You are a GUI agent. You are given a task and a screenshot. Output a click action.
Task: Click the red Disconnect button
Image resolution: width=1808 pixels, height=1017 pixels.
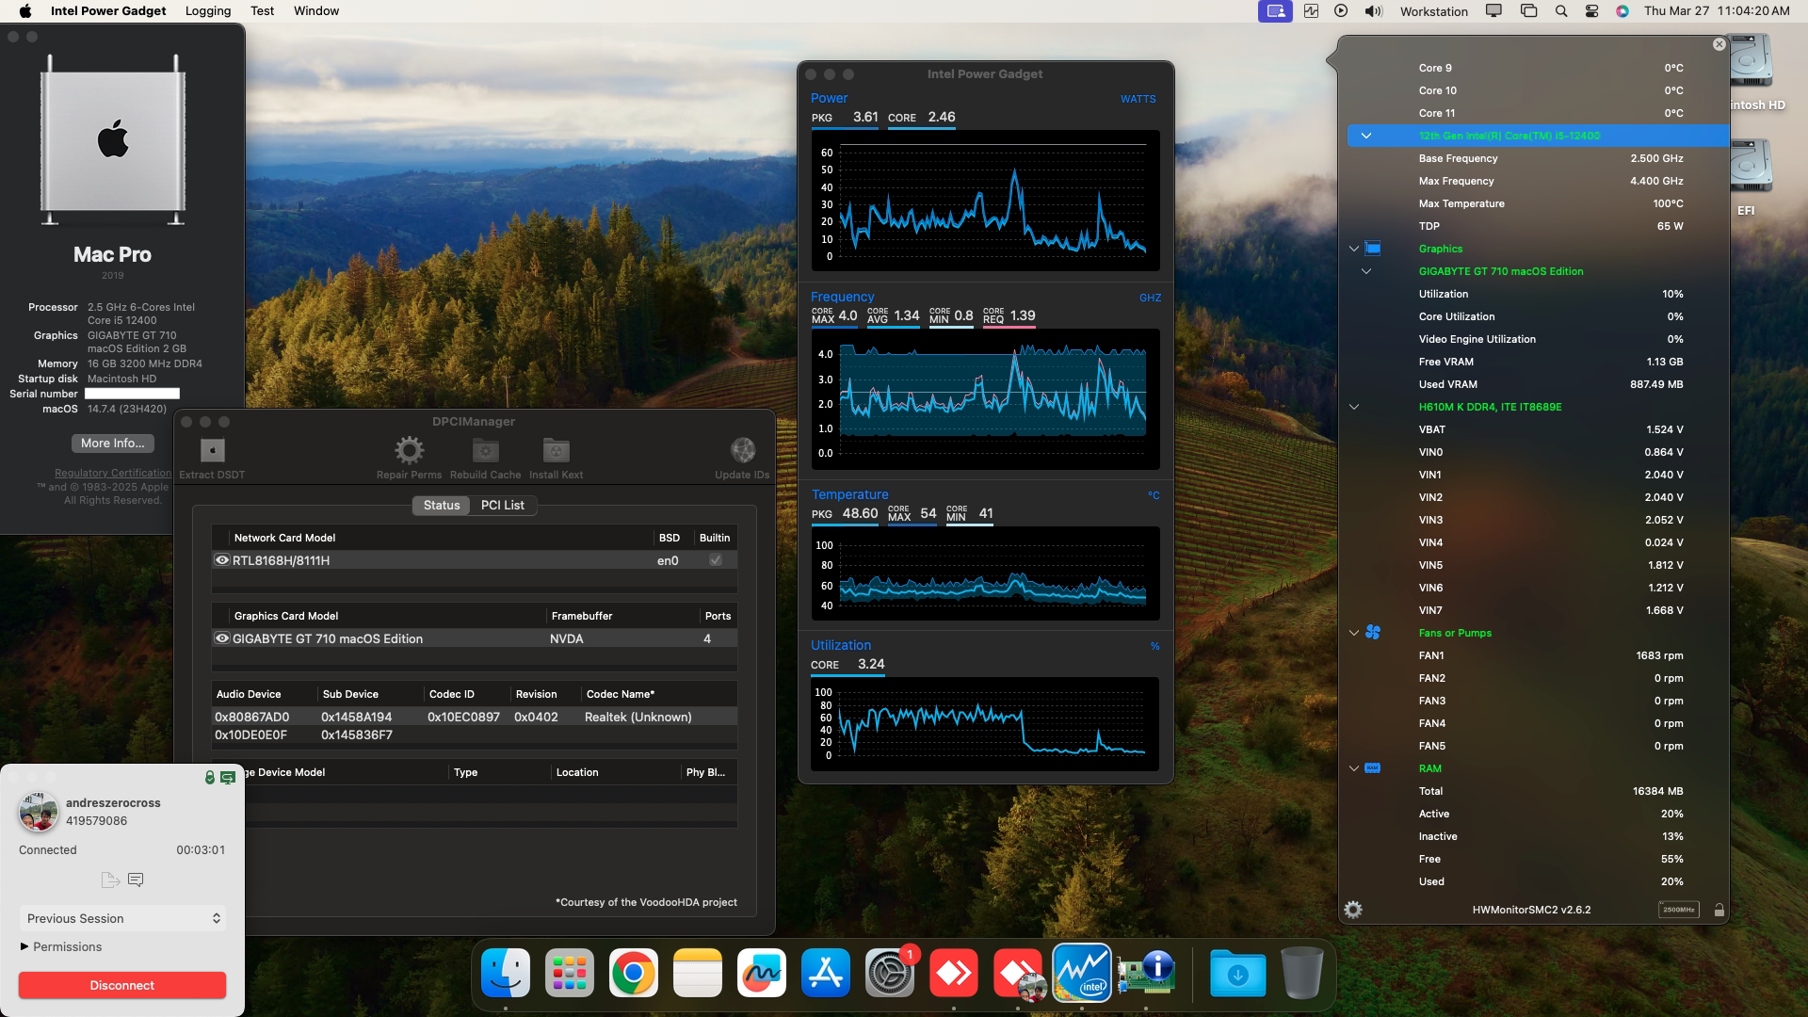pos(121,985)
